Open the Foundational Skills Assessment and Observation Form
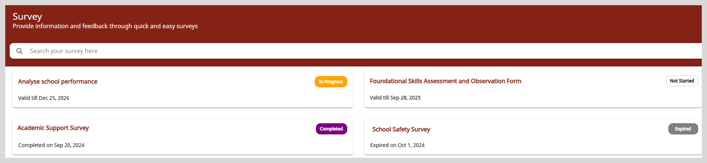Viewport: 707px width, 163px height. pyautogui.click(x=445, y=81)
